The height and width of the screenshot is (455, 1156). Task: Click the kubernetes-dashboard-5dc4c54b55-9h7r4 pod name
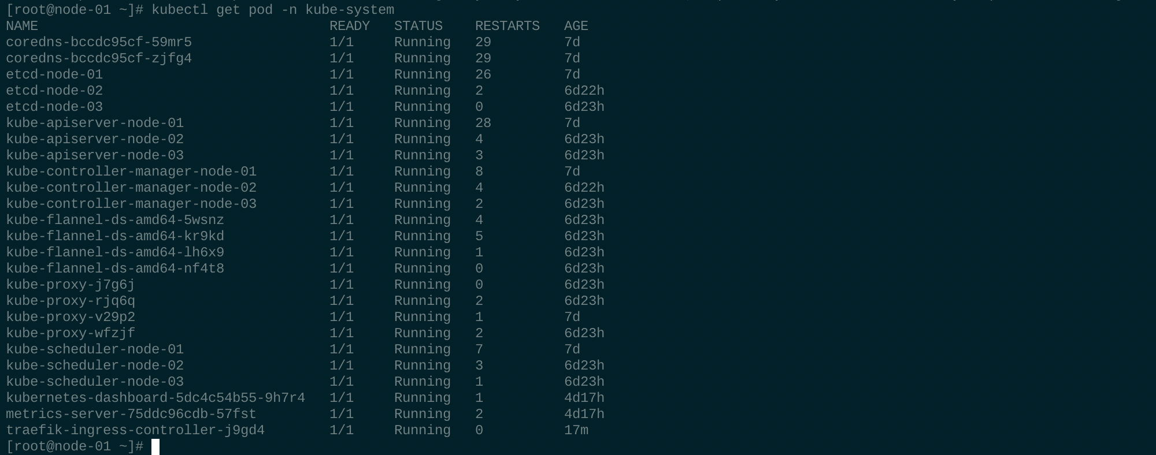click(155, 398)
